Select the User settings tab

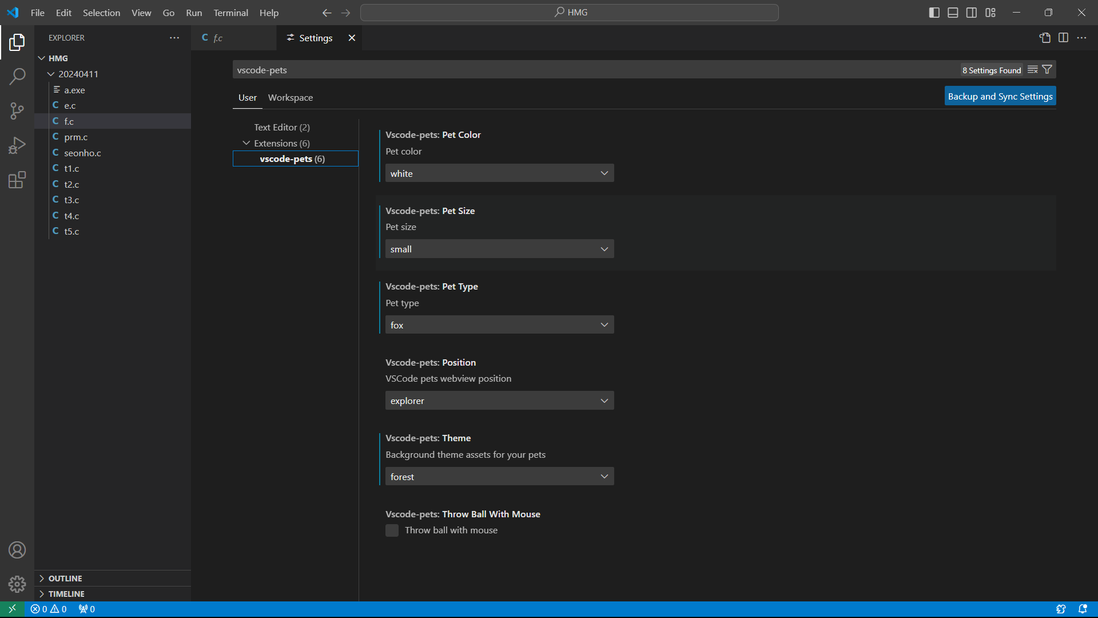point(248,98)
